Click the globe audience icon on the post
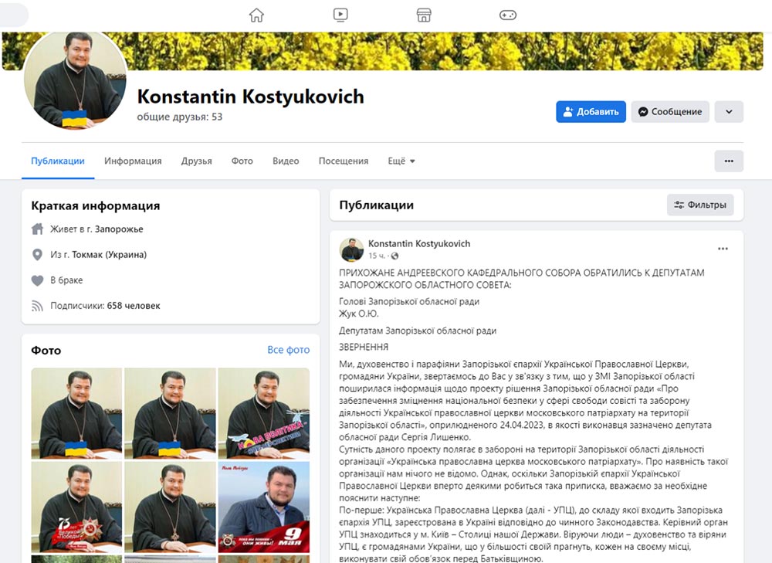Viewport: 772px width, 563px height. coord(394,256)
